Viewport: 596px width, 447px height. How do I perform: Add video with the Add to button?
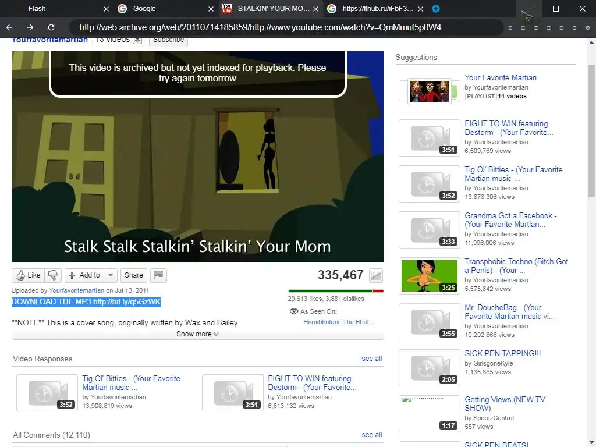pyautogui.click(x=84, y=275)
